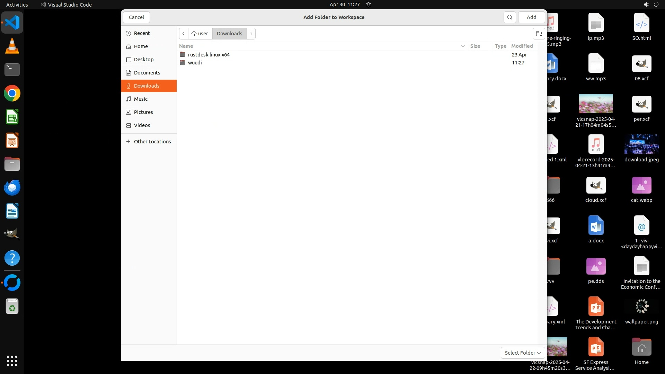Switch to the user home breadcrumb

tap(200, 34)
